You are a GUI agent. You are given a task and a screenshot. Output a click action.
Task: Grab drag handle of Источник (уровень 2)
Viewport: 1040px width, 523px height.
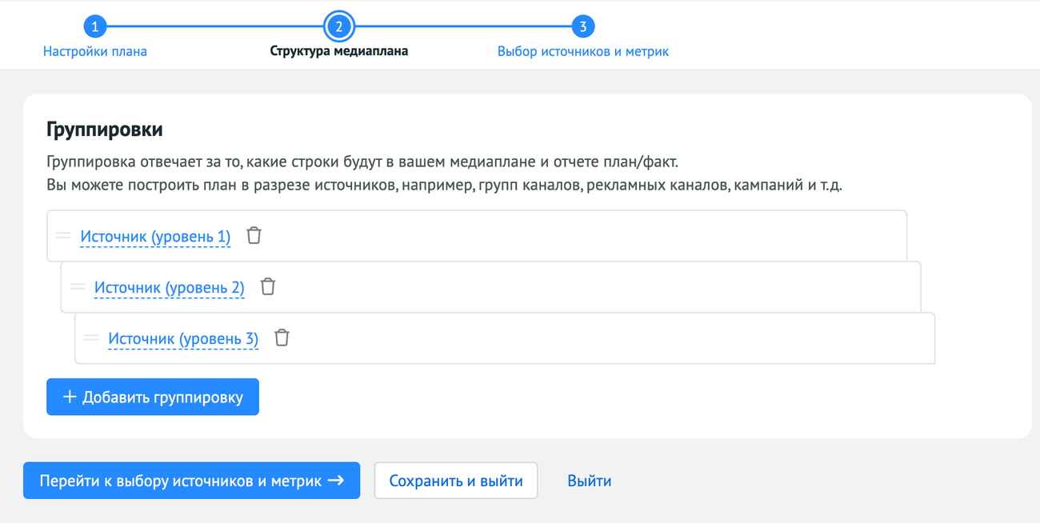78,287
